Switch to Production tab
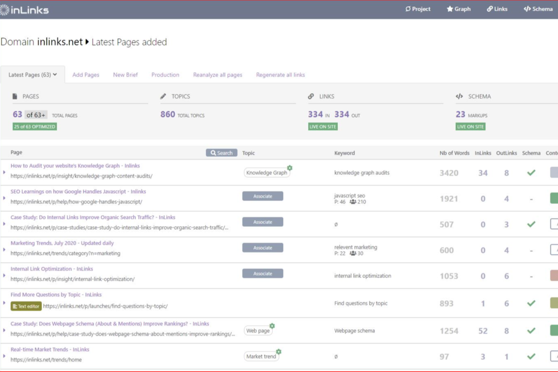Screen dimensions: 558x372 [165, 75]
